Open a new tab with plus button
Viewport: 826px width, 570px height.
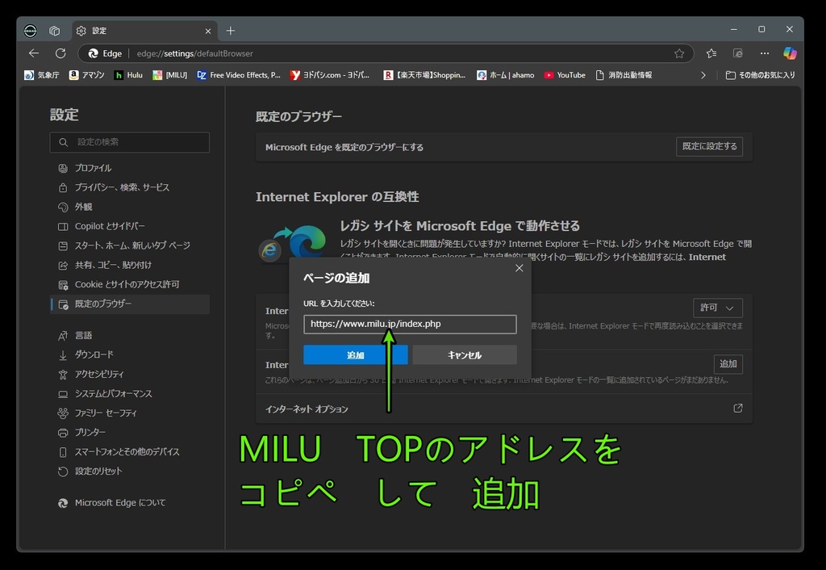(x=230, y=31)
